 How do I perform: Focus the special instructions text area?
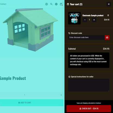pyautogui.click(x=89, y=85)
